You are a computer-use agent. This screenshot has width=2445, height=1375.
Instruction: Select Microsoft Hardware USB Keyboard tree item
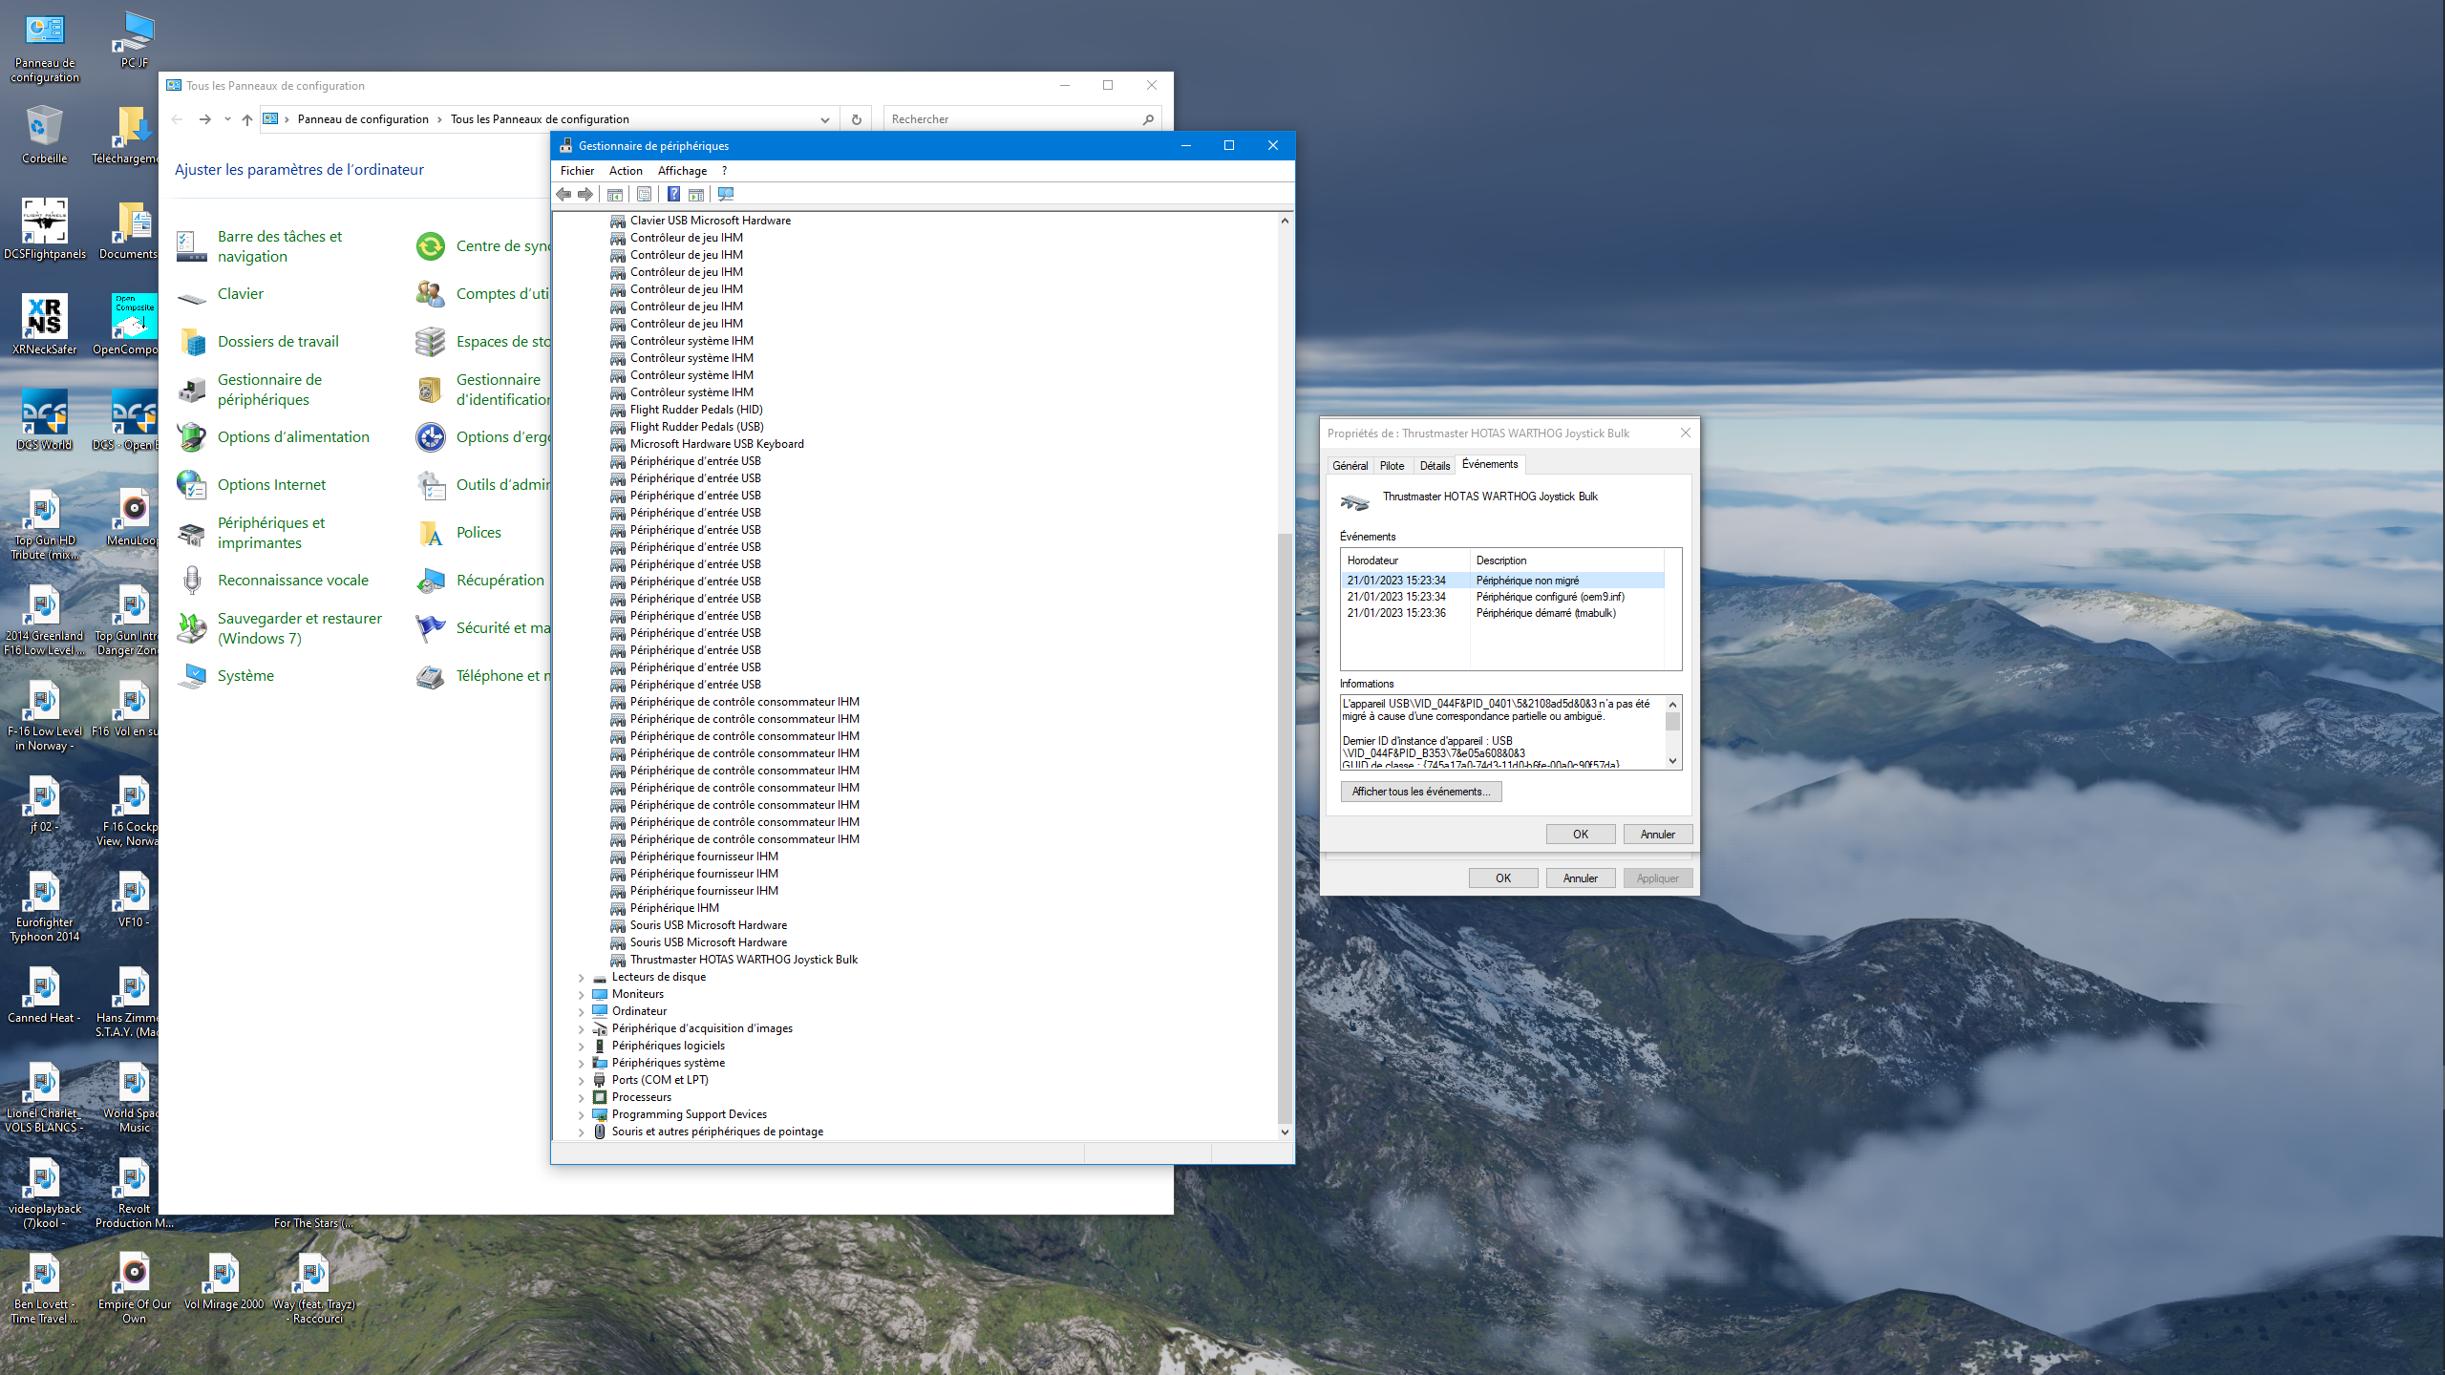coord(716,444)
